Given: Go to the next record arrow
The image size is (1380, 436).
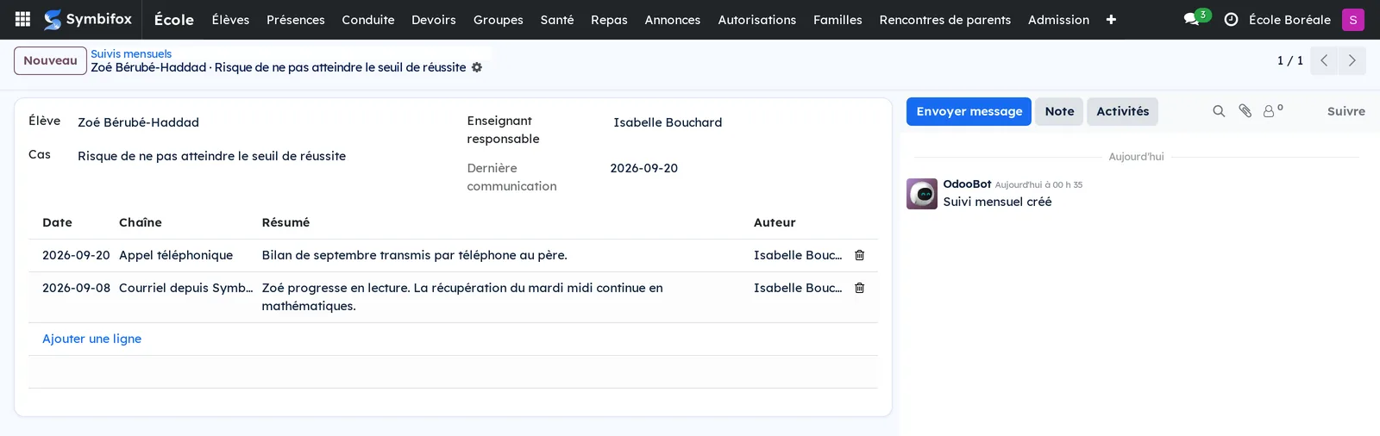Looking at the screenshot, I should [1352, 60].
